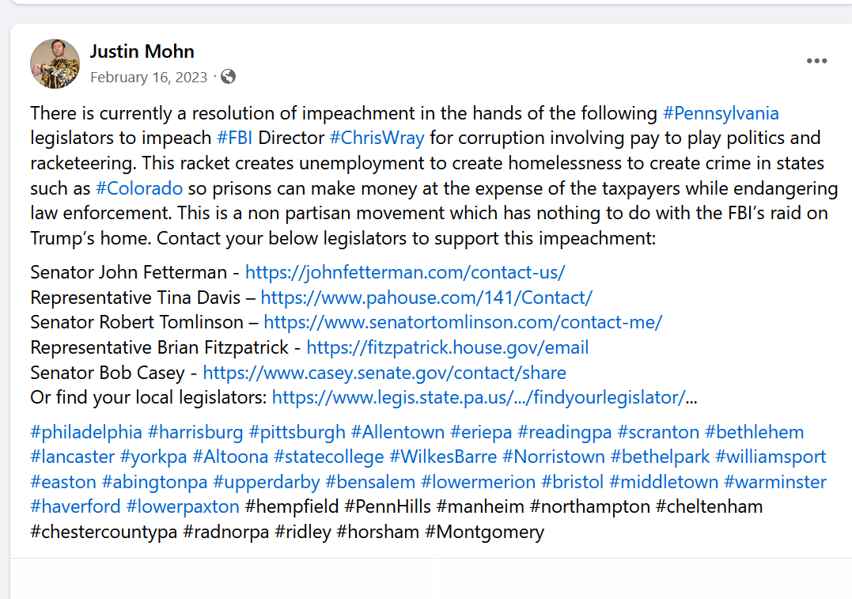Click the senatortomlinson.com contact-me link
The width and height of the screenshot is (852, 599).
pyautogui.click(x=463, y=322)
